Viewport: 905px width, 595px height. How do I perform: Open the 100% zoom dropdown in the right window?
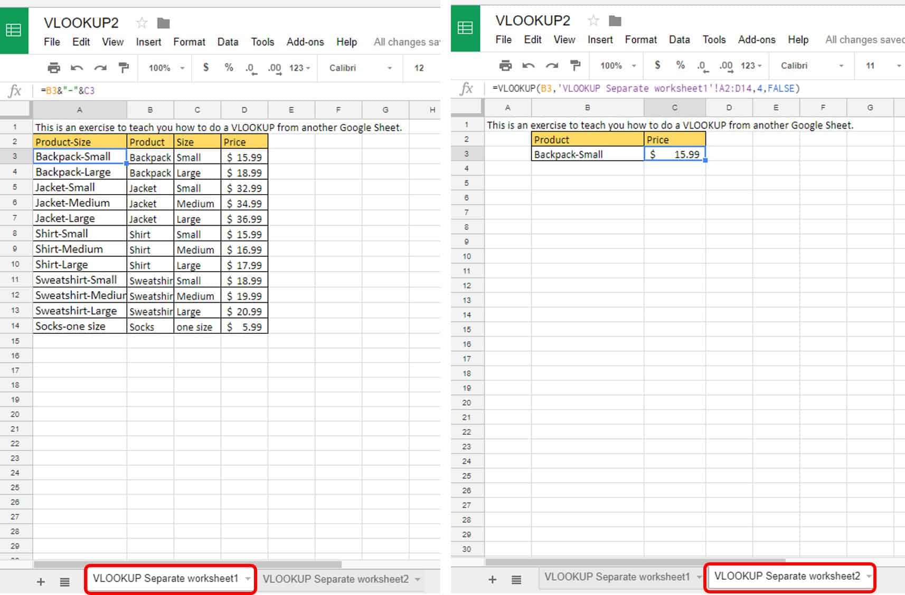[x=618, y=66]
